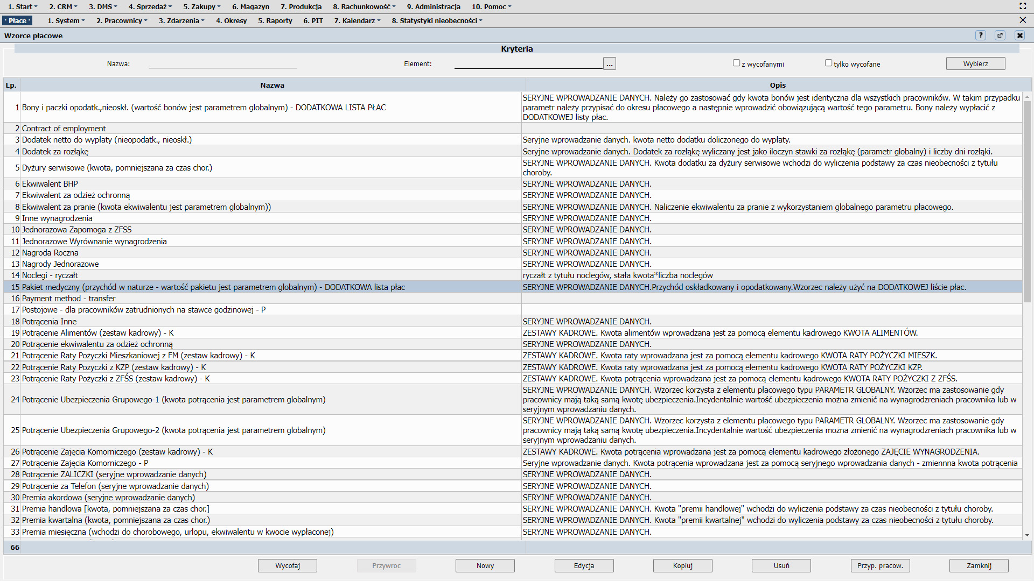Select row 'Potrącenia Inne'
1034x581 pixels.
[513, 322]
